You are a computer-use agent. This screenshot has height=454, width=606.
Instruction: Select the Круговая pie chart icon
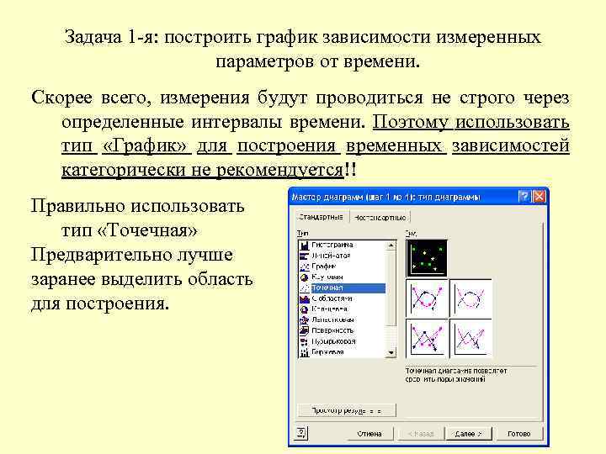pos(305,277)
